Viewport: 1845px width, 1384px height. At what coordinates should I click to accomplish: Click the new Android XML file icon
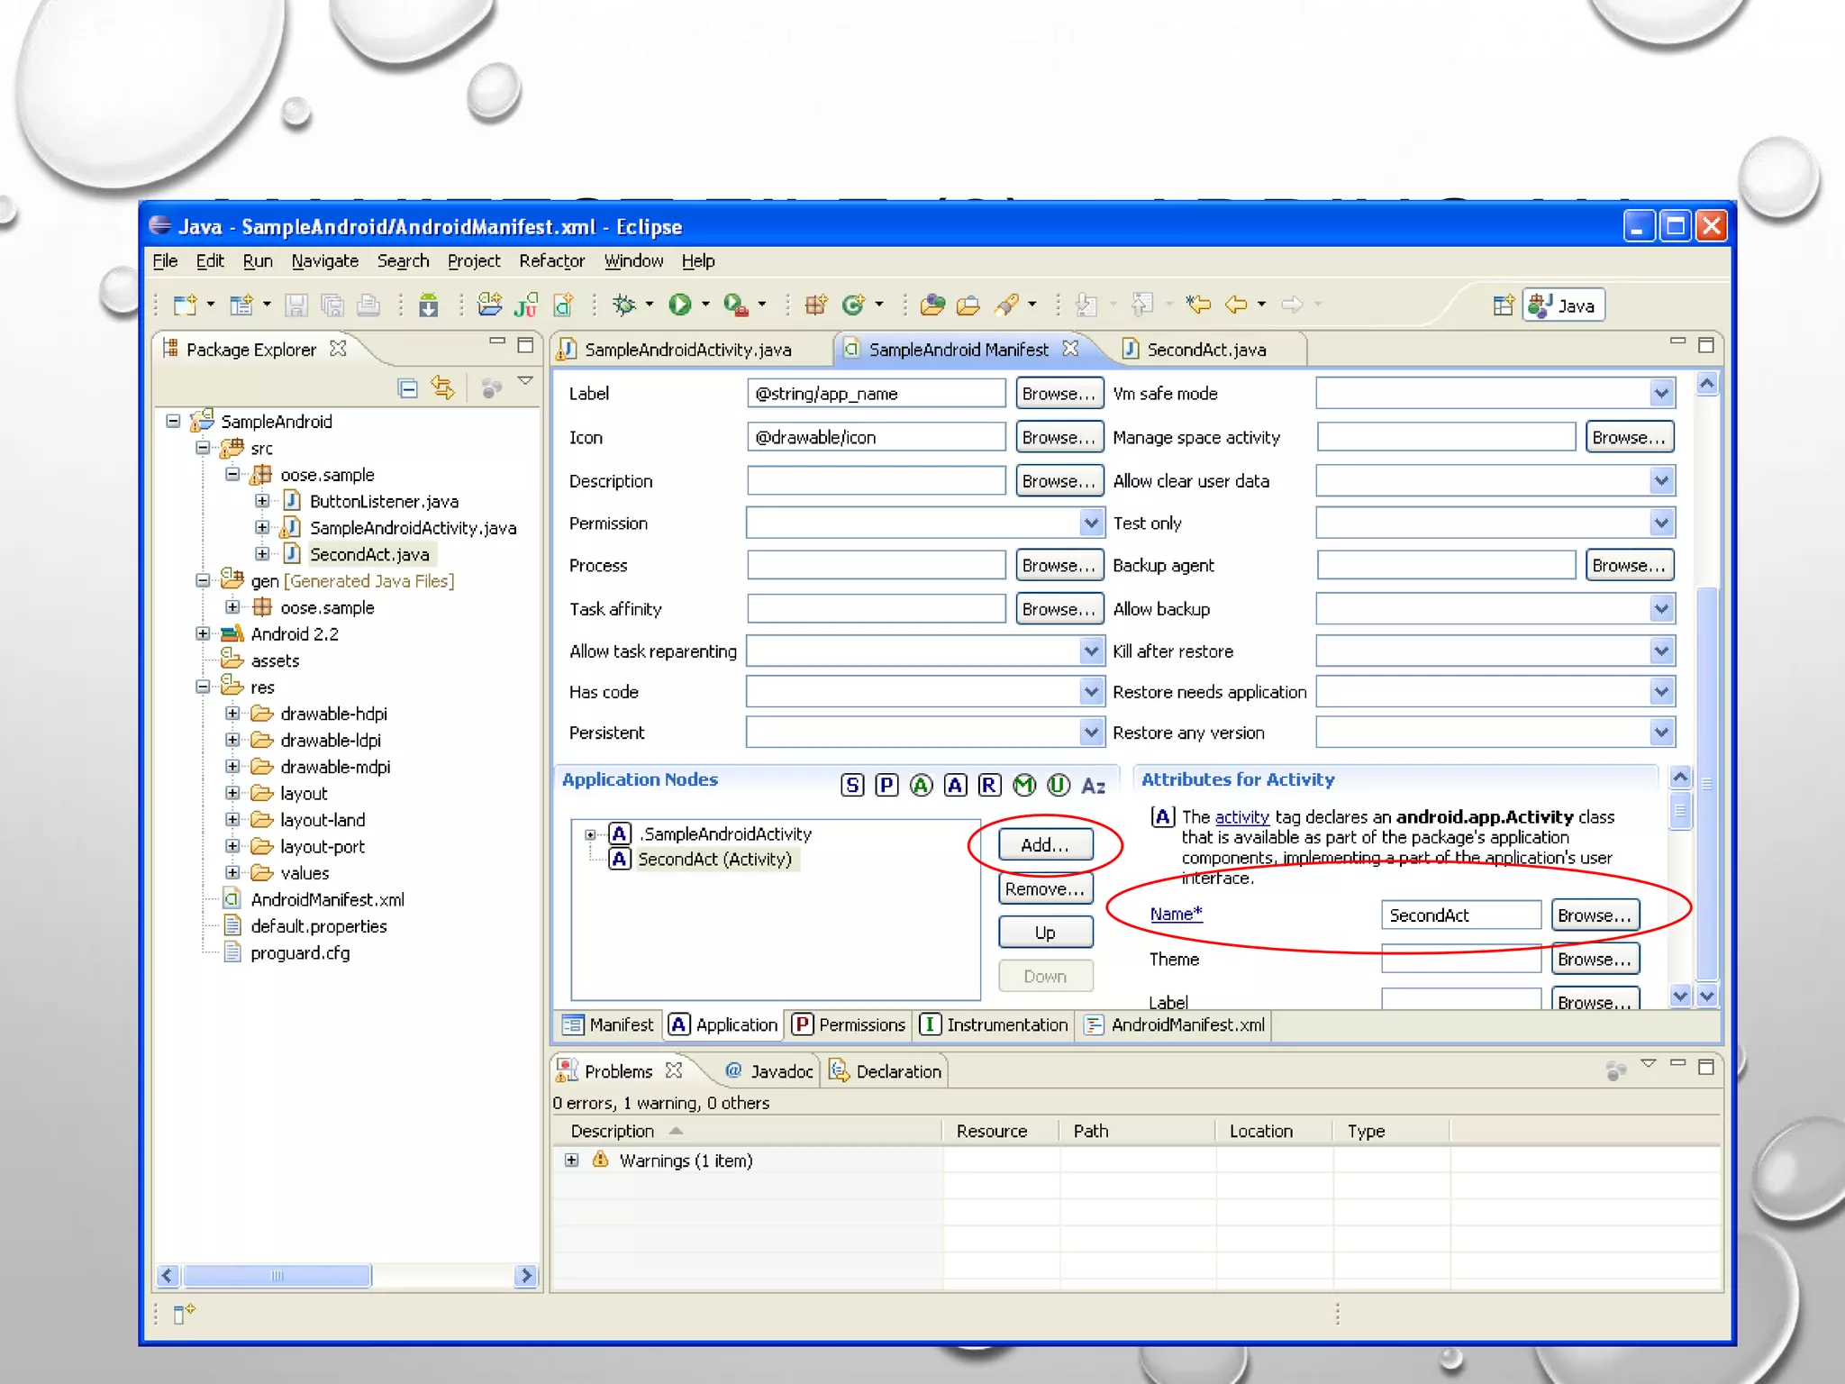[x=563, y=305]
